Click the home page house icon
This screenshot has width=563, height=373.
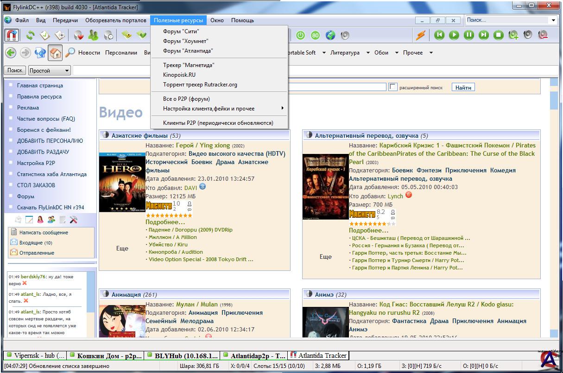coord(55,53)
